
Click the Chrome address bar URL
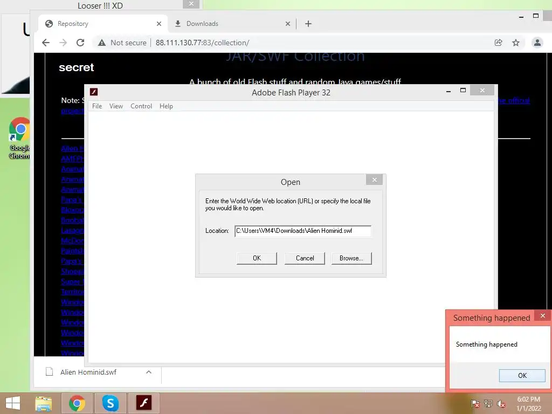click(203, 43)
